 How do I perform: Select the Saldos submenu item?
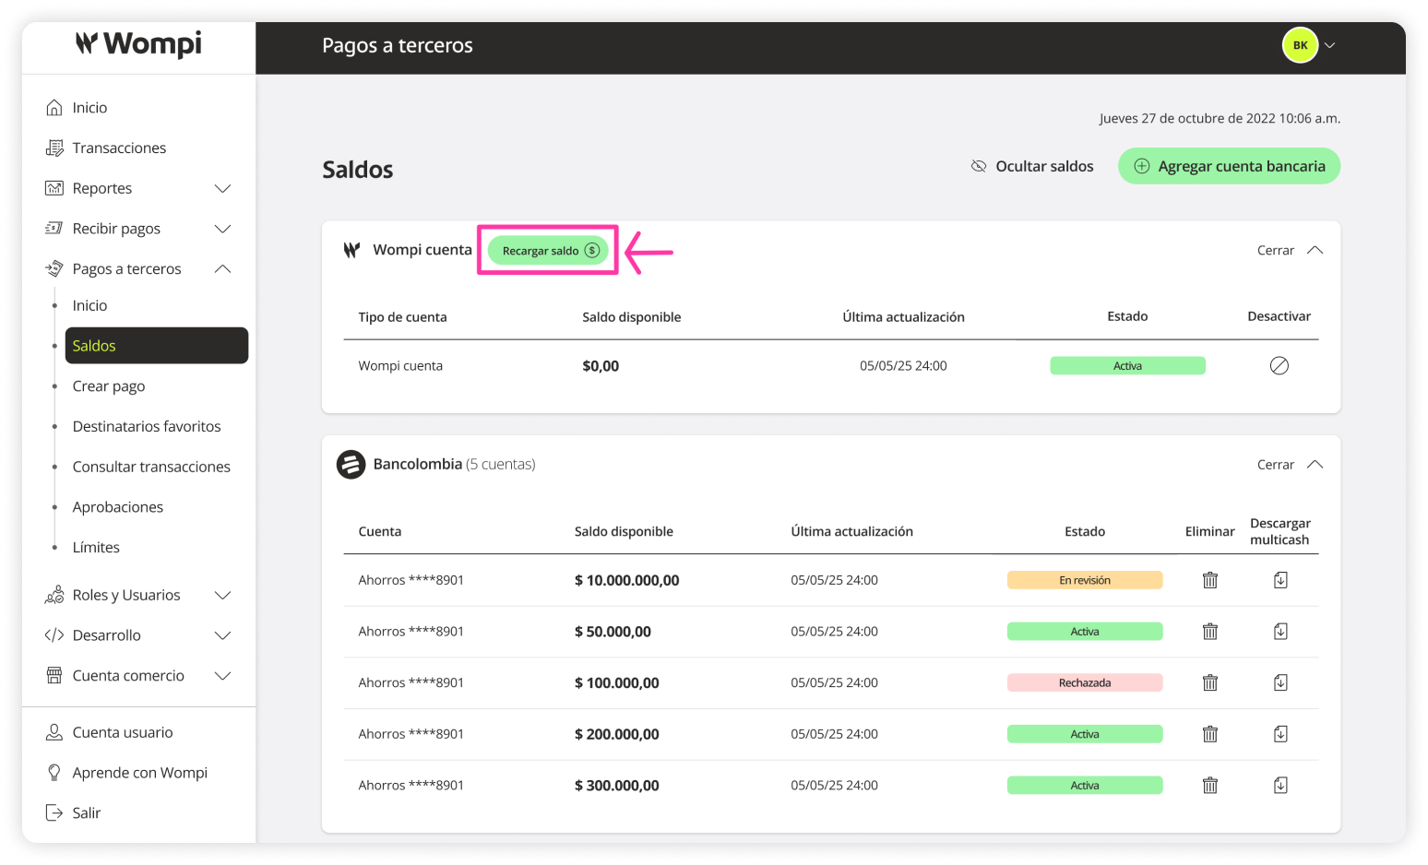pyautogui.click(x=157, y=346)
